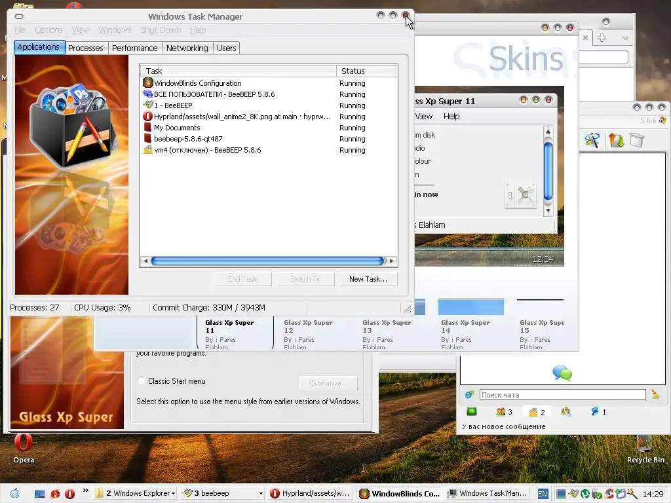
Task: Click the Customize... button
Action: (328, 382)
